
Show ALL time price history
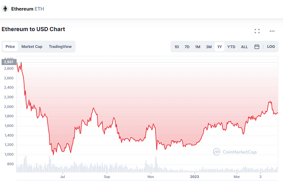point(244,47)
